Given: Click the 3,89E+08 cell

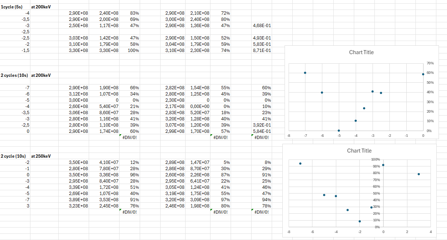Looking at the screenshot, I should [x=74, y=200].
